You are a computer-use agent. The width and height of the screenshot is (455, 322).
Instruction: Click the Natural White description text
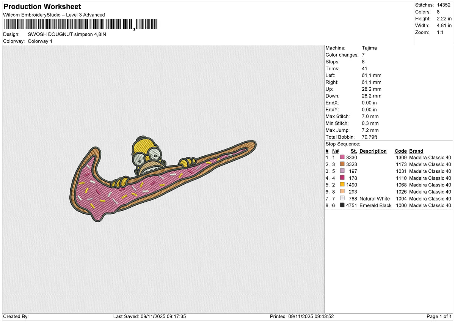click(x=375, y=199)
